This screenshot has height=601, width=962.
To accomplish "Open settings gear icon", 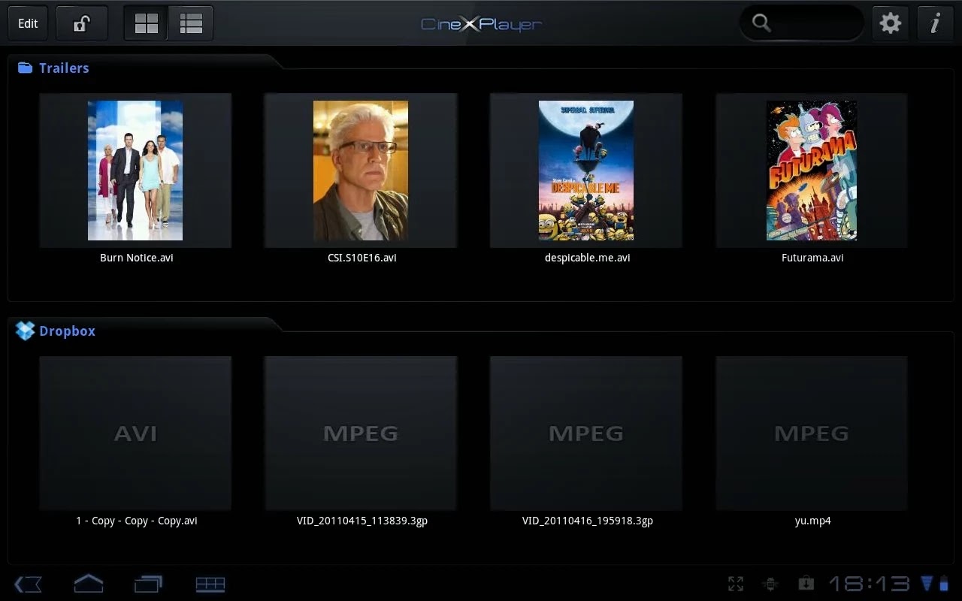I will click(x=891, y=23).
